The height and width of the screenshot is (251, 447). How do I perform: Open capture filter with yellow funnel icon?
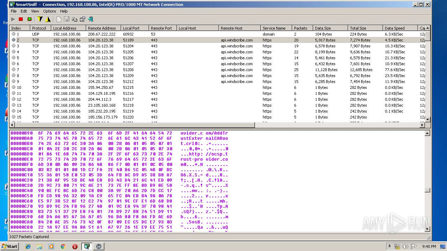[x=40, y=19]
